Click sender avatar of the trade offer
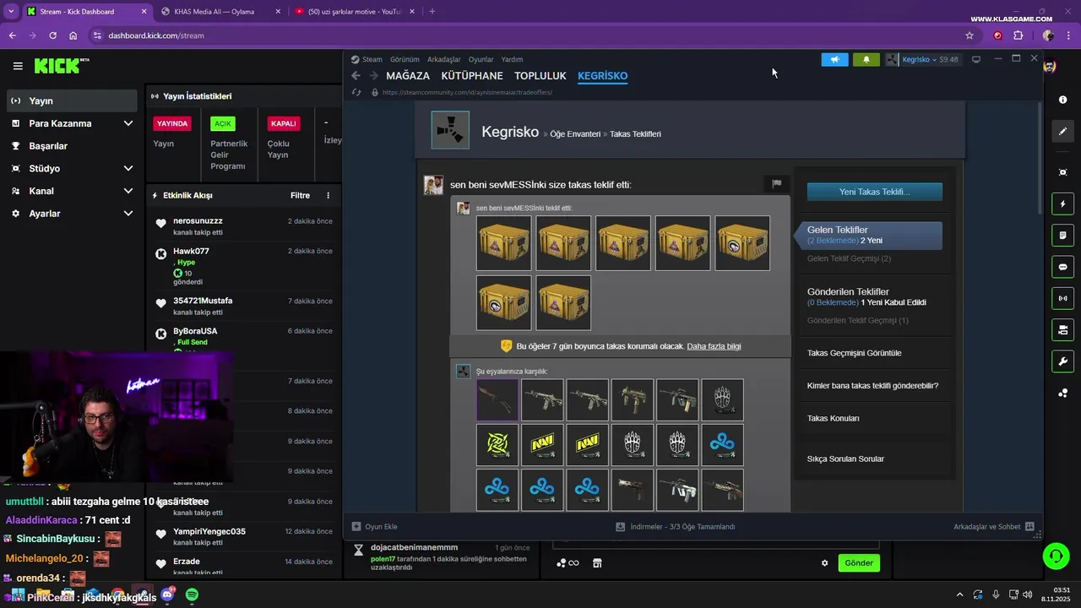This screenshot has height=608, width=1081. point(433,185)
